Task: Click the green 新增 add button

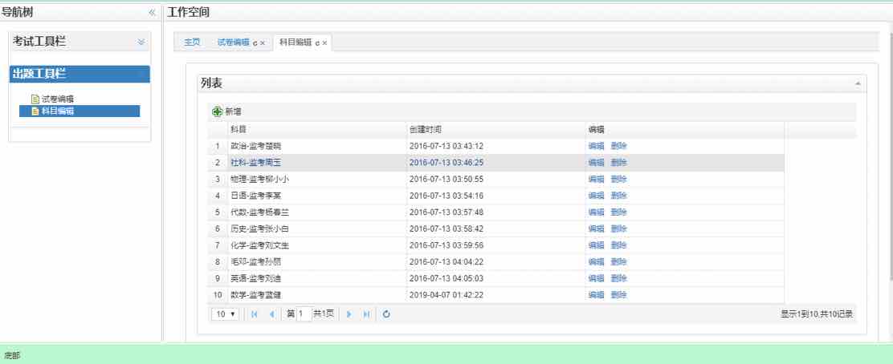Action: (226, 112)
